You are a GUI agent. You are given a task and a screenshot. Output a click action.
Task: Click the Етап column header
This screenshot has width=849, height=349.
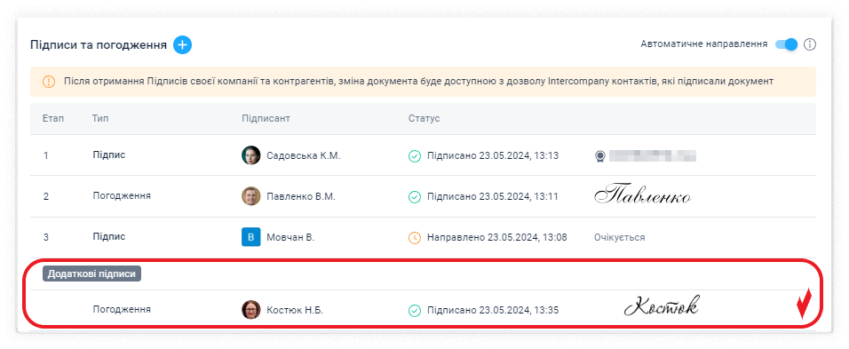[53, 118]
